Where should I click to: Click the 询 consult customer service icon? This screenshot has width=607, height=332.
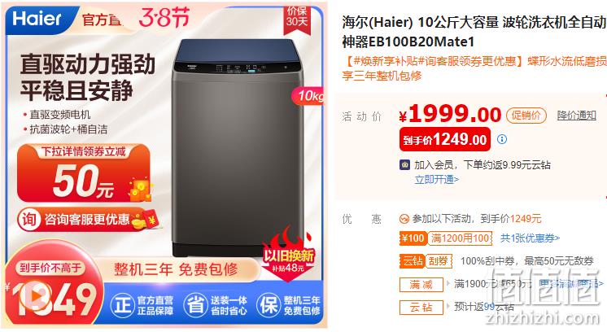click(28, 220)
